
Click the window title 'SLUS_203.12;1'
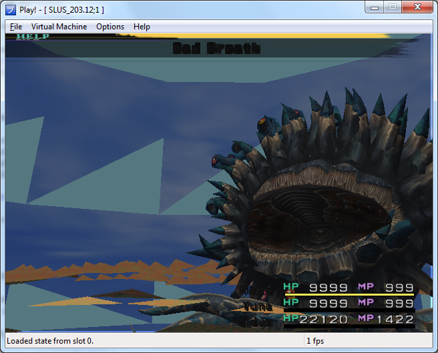click(73, 10)
